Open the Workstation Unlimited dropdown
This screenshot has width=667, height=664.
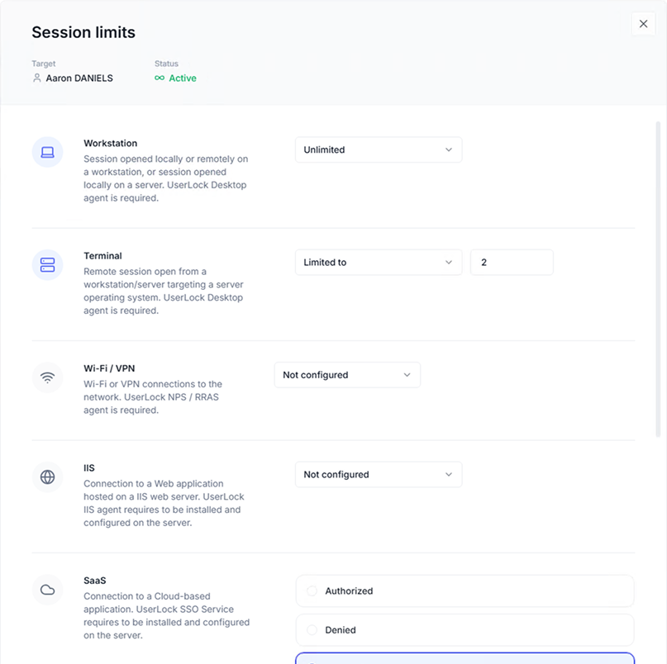coord(378,149)
